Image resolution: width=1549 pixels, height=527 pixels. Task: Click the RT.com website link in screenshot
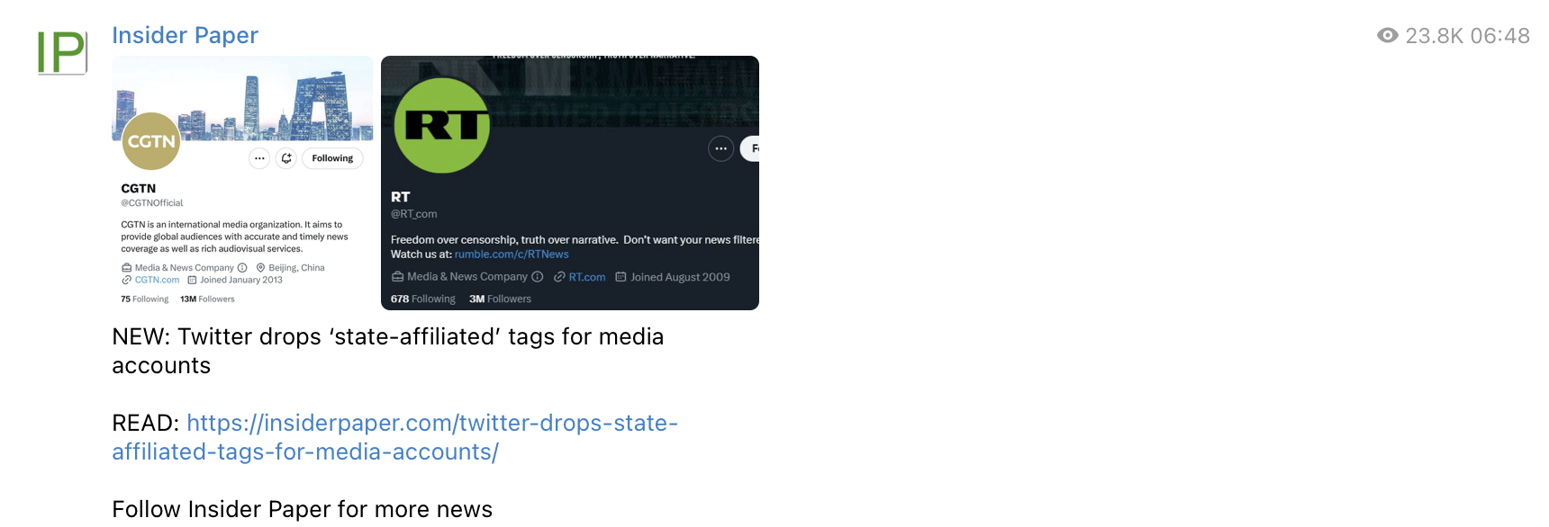[x=587, y=277]
